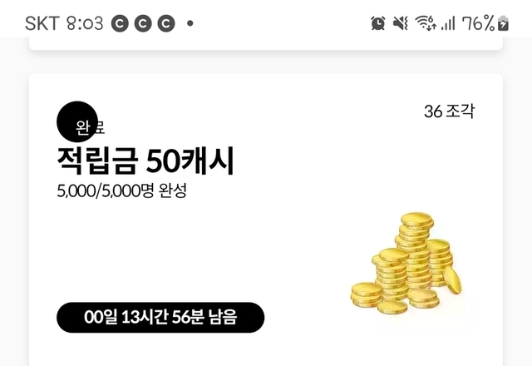Tap the 76% battery percentage
532x366 pixels.
(479, 23)
